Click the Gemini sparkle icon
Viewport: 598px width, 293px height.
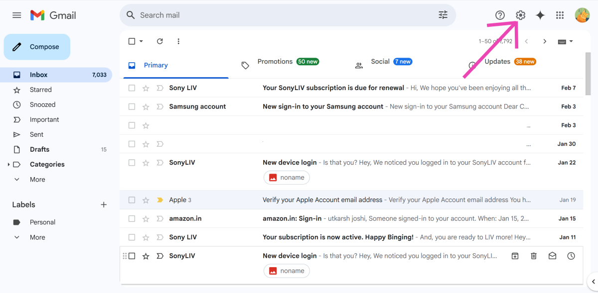[540, 15]
